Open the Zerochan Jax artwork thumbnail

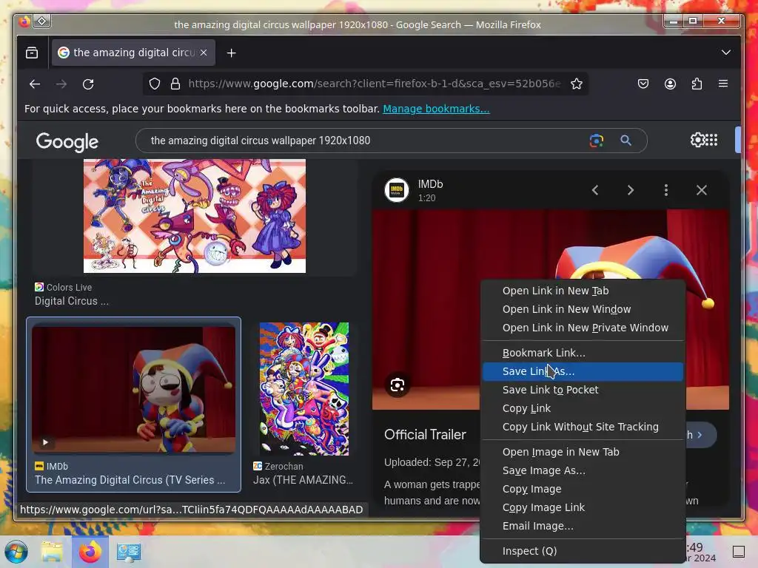pyautogui.click(x=304, y=389)
